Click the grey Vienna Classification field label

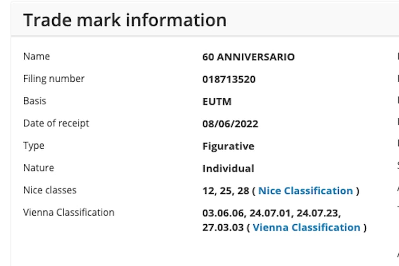pyautogui.click(x=69, y=212)
